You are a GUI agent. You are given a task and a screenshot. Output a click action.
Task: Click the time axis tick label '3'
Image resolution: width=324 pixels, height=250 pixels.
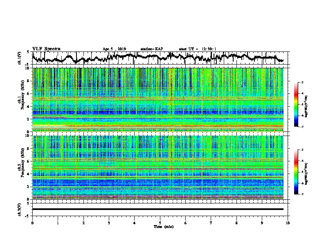(109, 223)
